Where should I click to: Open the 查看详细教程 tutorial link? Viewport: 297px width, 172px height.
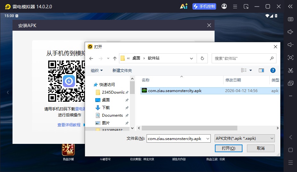[69, 125]
